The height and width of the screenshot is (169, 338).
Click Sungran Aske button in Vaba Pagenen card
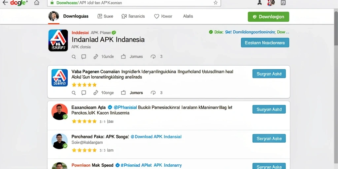coord(269,74)
